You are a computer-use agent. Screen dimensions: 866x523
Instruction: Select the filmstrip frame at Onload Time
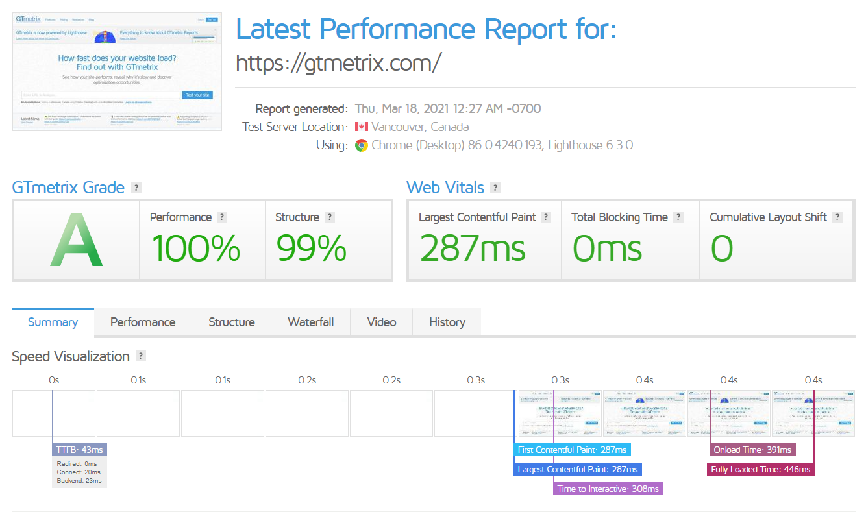(729, 413)
